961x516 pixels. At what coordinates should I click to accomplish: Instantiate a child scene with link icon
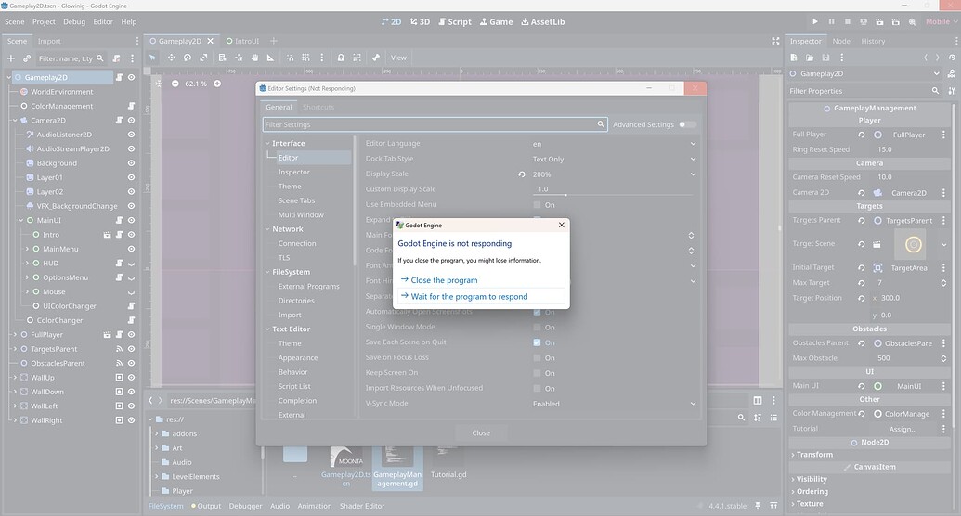coord(26,58)
